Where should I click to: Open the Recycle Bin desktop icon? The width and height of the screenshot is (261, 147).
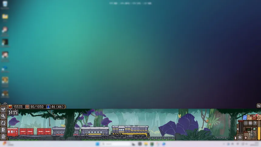(x=5, y=5)
